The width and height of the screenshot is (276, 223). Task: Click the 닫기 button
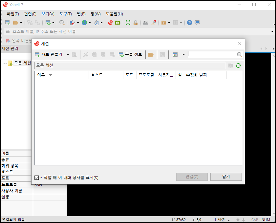tap(226, 177)
